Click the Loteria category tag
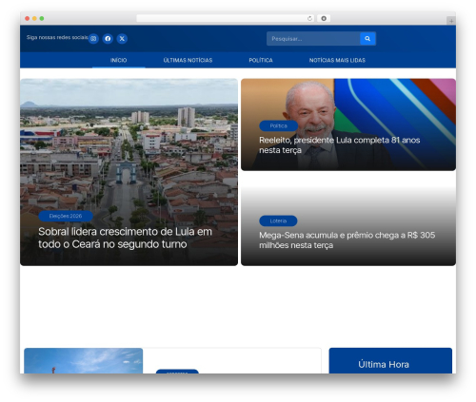The image size is (476, 402). (278, 220)
